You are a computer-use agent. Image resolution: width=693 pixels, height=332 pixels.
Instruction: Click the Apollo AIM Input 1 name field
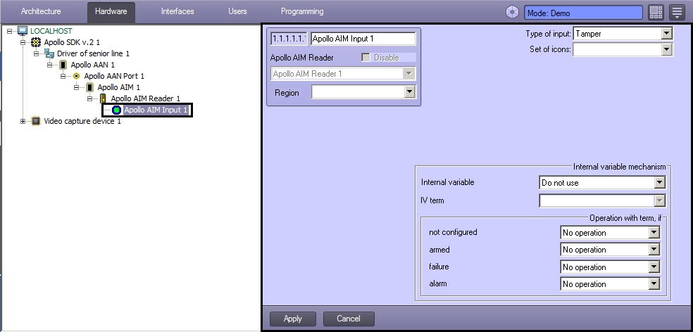[363, 39]
